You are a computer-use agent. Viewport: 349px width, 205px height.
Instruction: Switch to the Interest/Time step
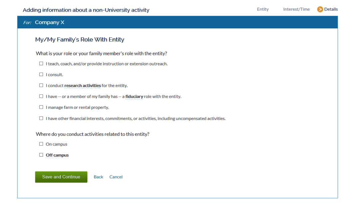point(296,9)
